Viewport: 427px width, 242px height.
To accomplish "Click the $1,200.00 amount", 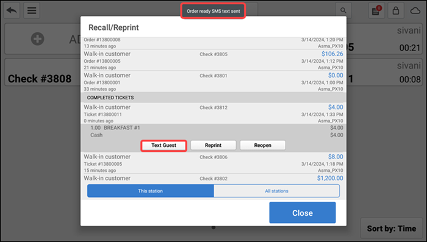I will [x=330, y=178].
